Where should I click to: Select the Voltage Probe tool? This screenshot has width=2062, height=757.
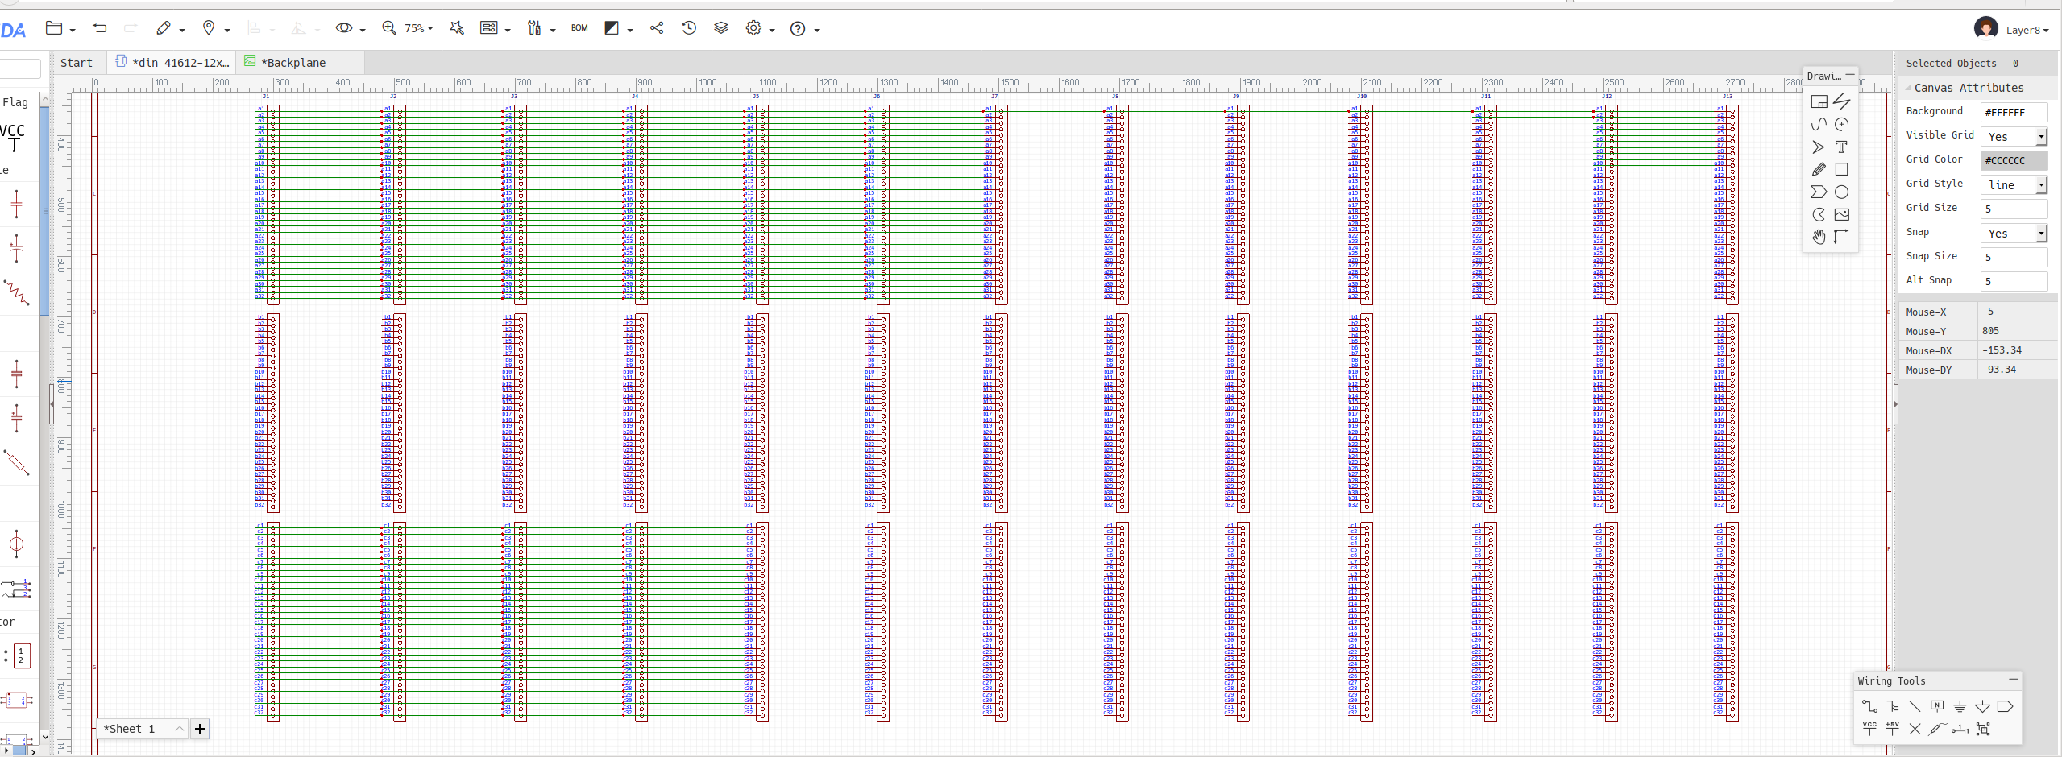1937,729
